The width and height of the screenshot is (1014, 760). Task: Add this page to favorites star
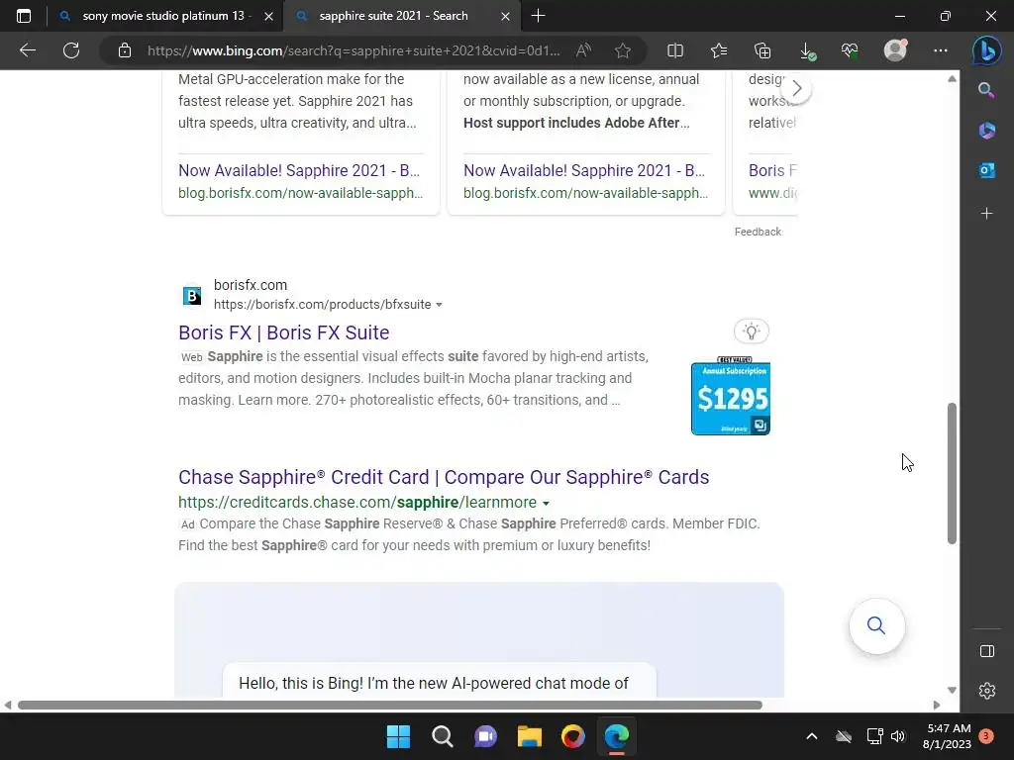point(623,50)
